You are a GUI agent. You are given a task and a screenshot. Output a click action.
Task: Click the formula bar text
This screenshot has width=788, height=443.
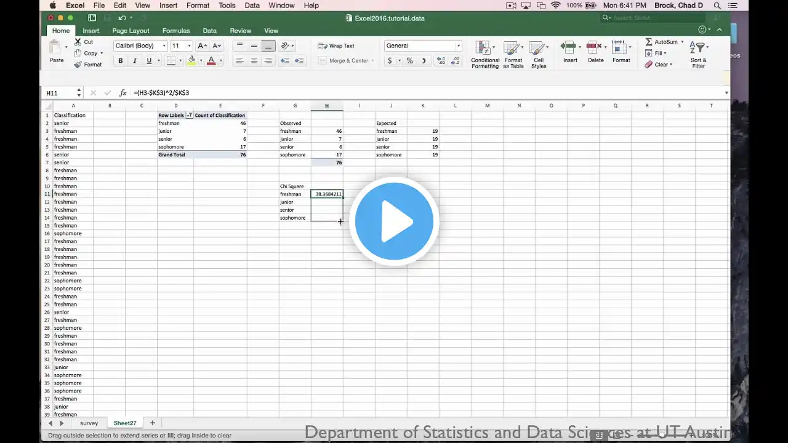(161, 93)
